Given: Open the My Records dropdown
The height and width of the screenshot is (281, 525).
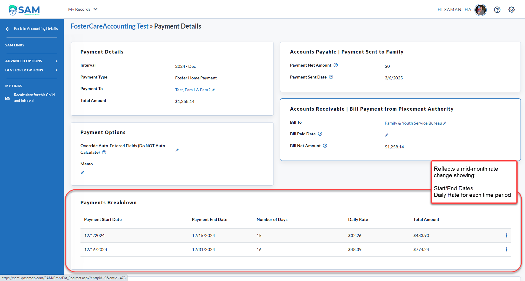Looking at the screenshot, I should tap(83, 9).
